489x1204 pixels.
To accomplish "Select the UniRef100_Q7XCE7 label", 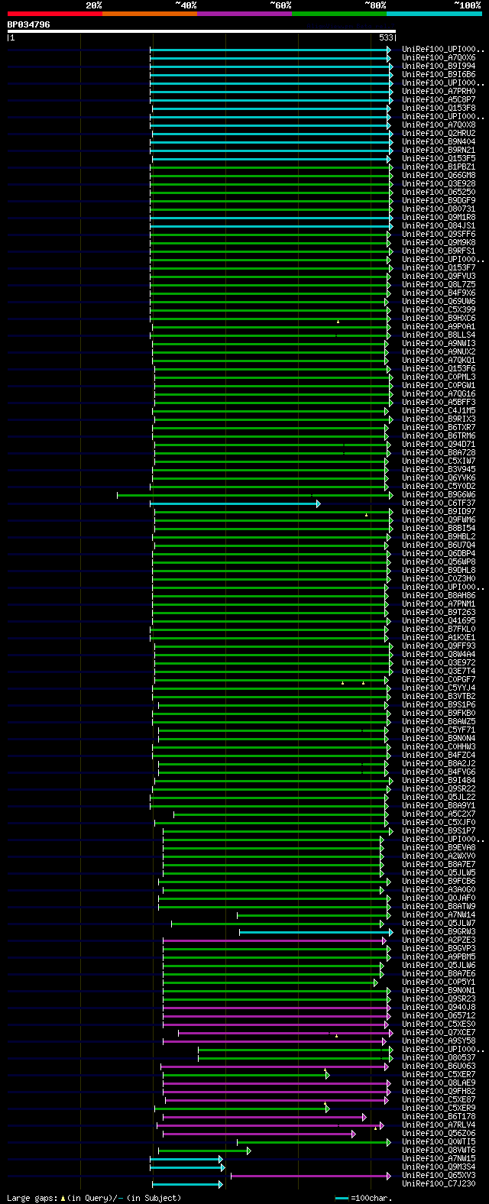I will coord(439,1033).
